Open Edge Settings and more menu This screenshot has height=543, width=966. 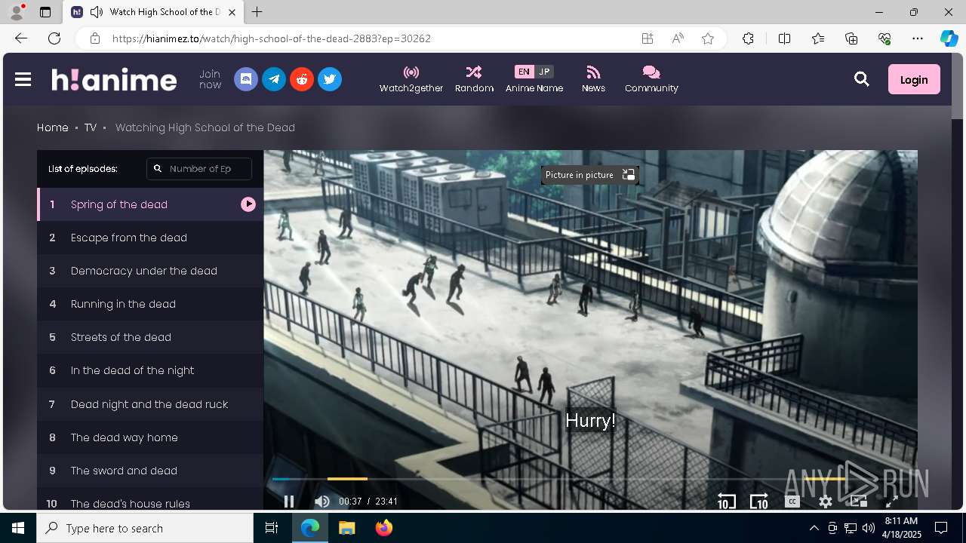[918, 38]
